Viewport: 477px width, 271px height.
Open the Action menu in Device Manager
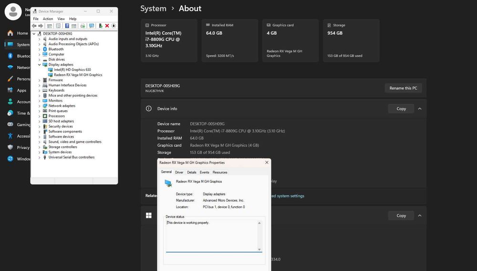click(x=48, y=19)
